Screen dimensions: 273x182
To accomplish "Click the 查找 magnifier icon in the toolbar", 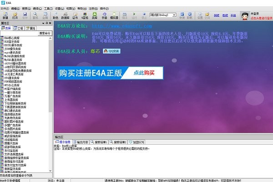I will click(x=35, y=15).
